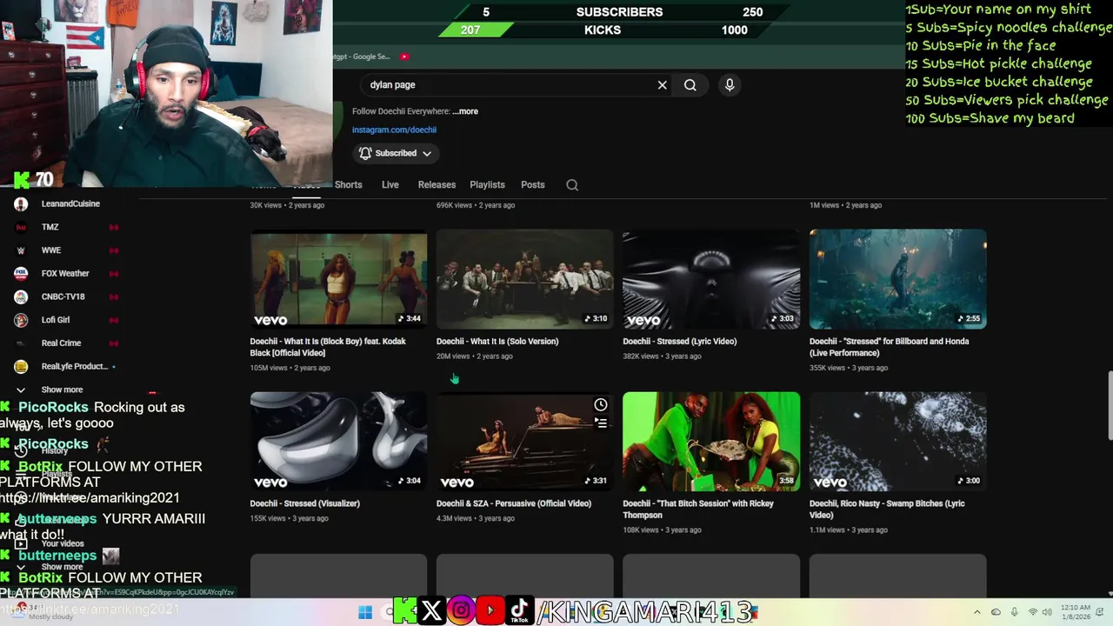
Task: Click Lofi Girl's live indicator
Action: (113, 320)
